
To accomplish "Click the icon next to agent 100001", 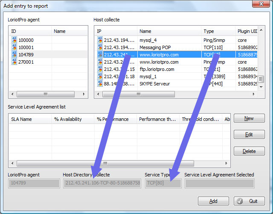I will click(x=15, y=47).
